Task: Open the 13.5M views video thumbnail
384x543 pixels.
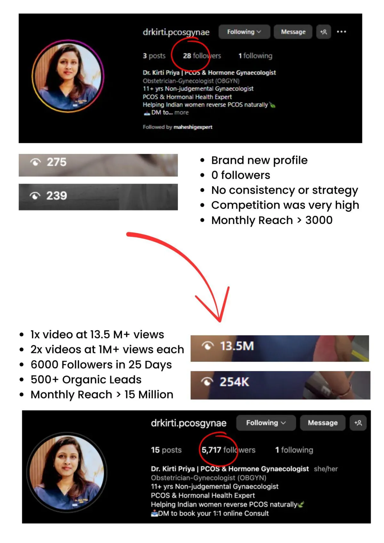Action: pyautogui.click(x=280, y=348)
